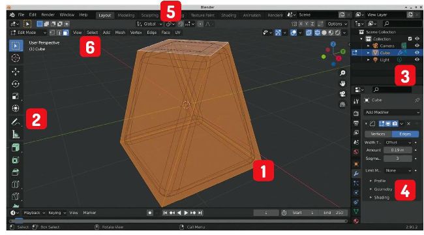
Task: Open the File menu
Action: [21, 15]
